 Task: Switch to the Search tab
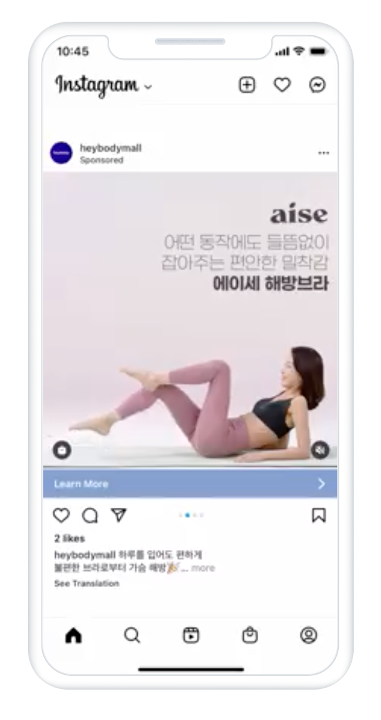pyautogui.click(x=132, y=636)
